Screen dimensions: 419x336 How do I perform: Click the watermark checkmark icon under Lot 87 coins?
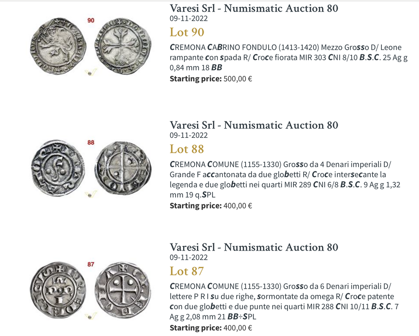(89, 315)
